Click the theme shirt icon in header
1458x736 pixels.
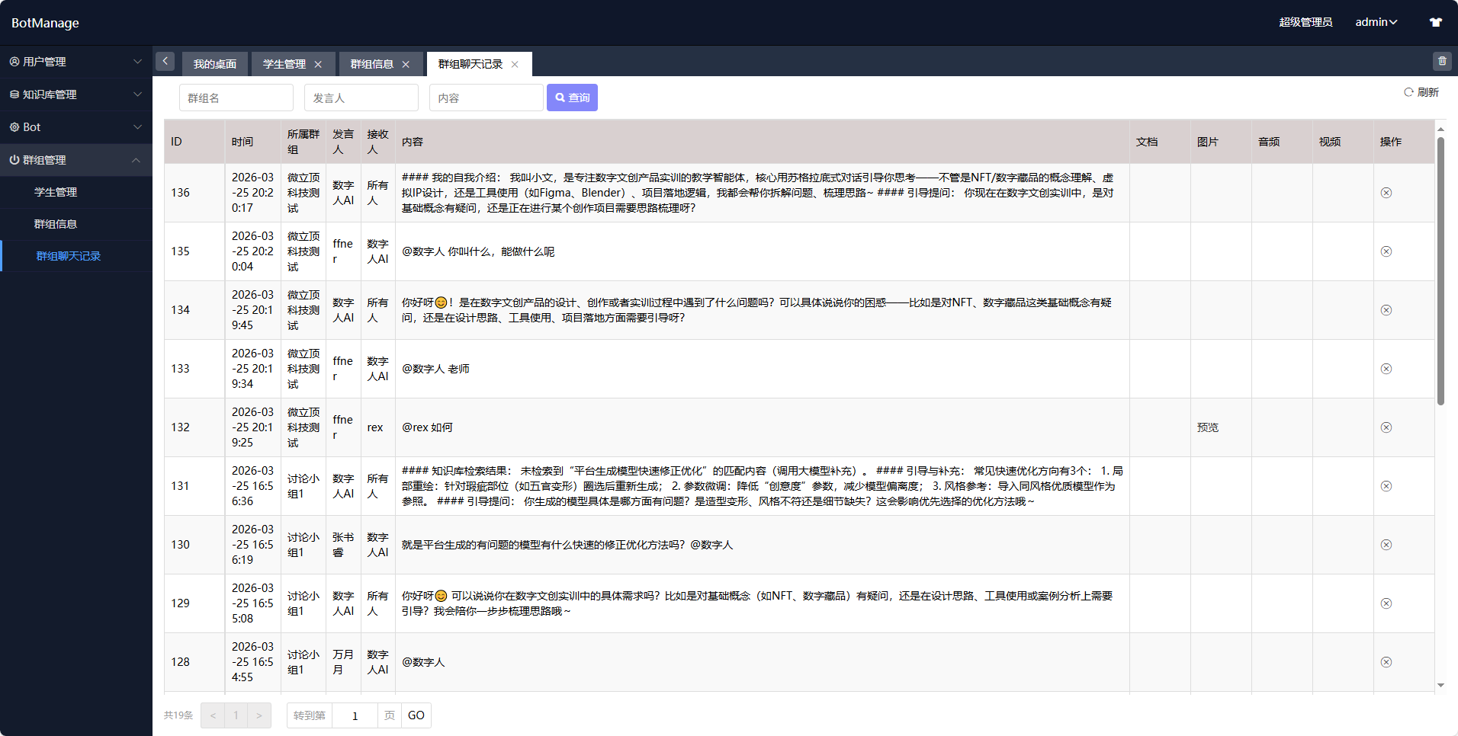coord(1435,22)
